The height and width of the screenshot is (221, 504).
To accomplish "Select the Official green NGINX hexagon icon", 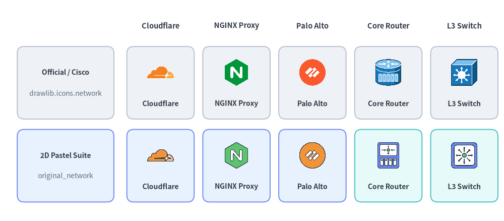I will [236, 72].
